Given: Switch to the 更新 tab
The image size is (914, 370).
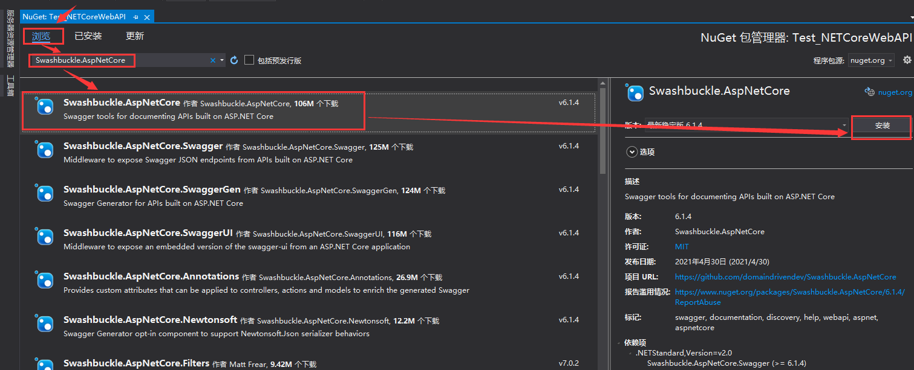Looking at the screenshot, I should tap(134, 36).
